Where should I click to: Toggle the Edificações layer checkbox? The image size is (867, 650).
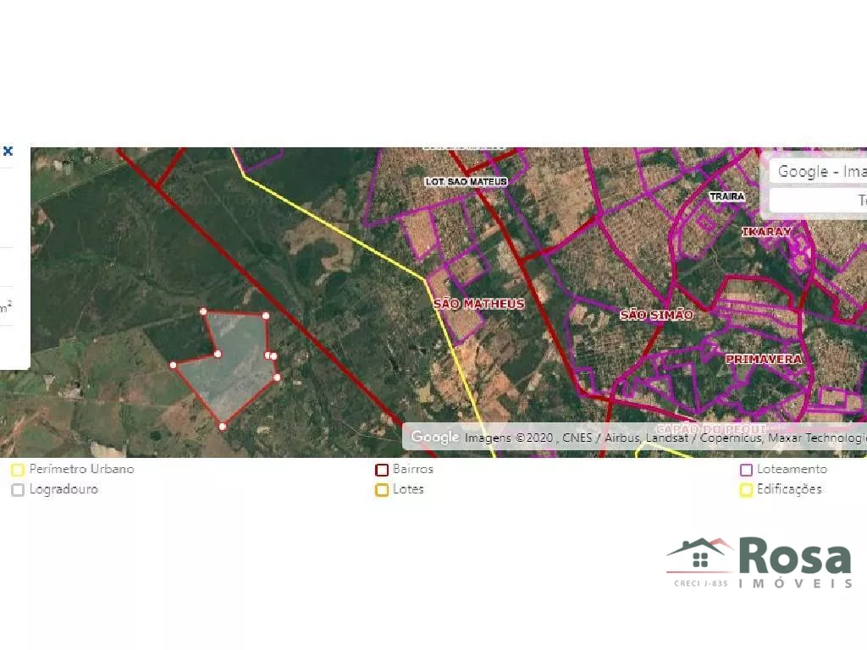[746, 490]
